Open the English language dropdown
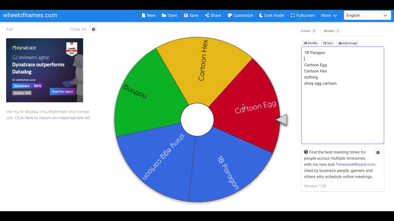 [367, 15]
